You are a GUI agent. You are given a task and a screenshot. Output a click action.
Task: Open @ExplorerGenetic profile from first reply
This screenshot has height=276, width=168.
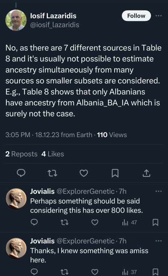pos(85,191)
